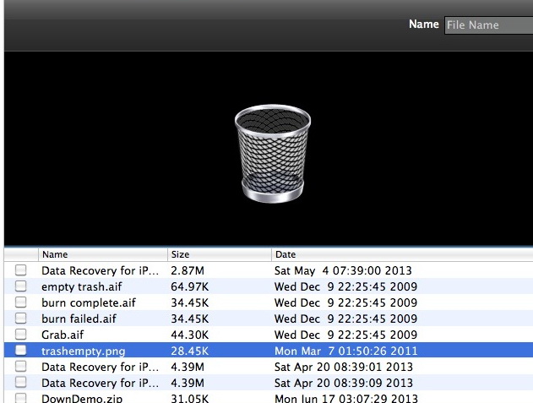The height and width of the screenshot is (403, 533).
Task: Select the empty trash.aif file name
Action: (82, 286)
